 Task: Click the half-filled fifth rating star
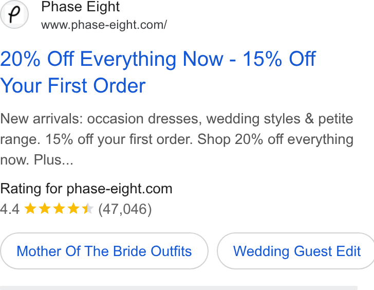click(x=87, y=208)
